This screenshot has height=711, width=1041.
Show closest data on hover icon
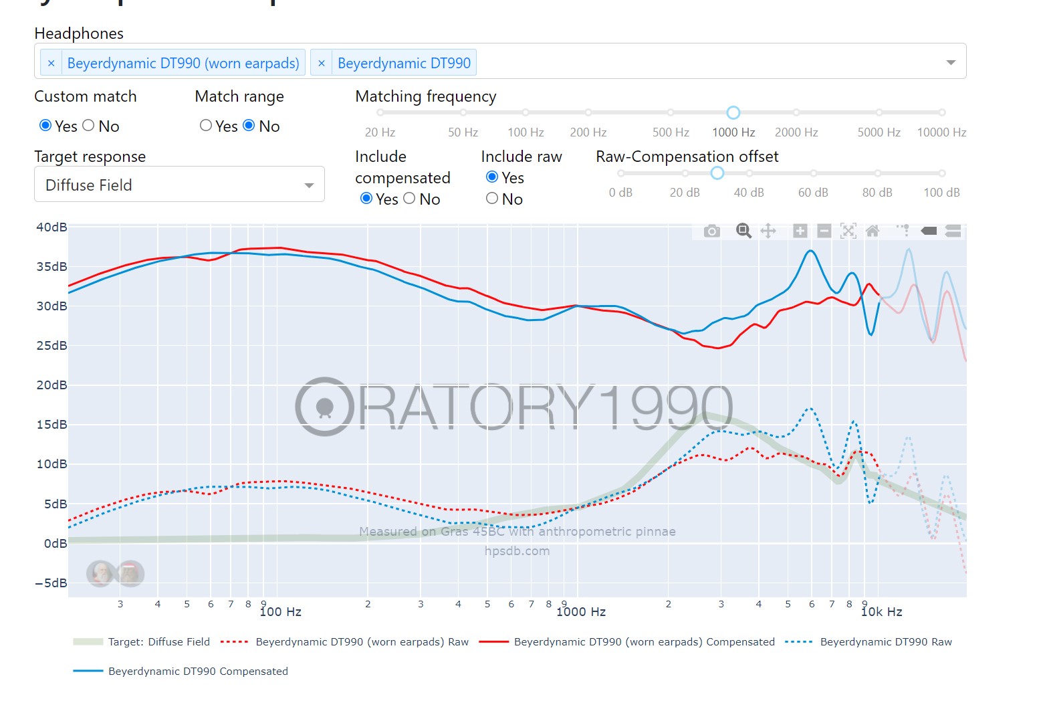point(929,231)
